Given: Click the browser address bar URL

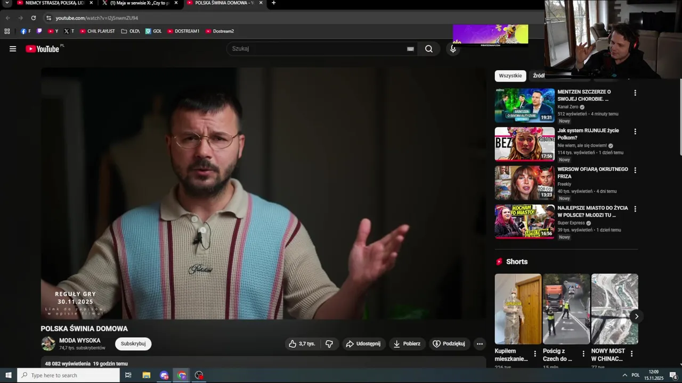Looking at the screenshot, I should pos(96,18).
